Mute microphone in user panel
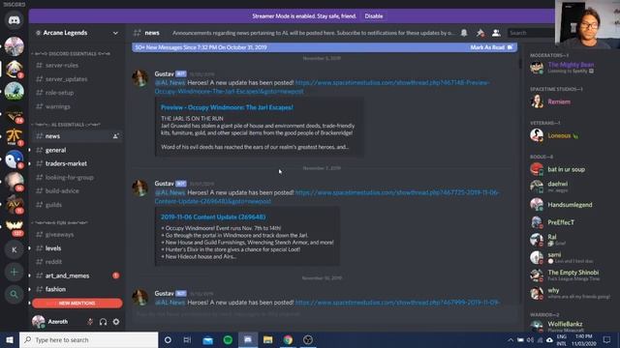This screenshot has height=348, width=620. tap(90, 322)
